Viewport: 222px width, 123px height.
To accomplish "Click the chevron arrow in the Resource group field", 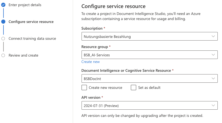I will coord(213,55).
